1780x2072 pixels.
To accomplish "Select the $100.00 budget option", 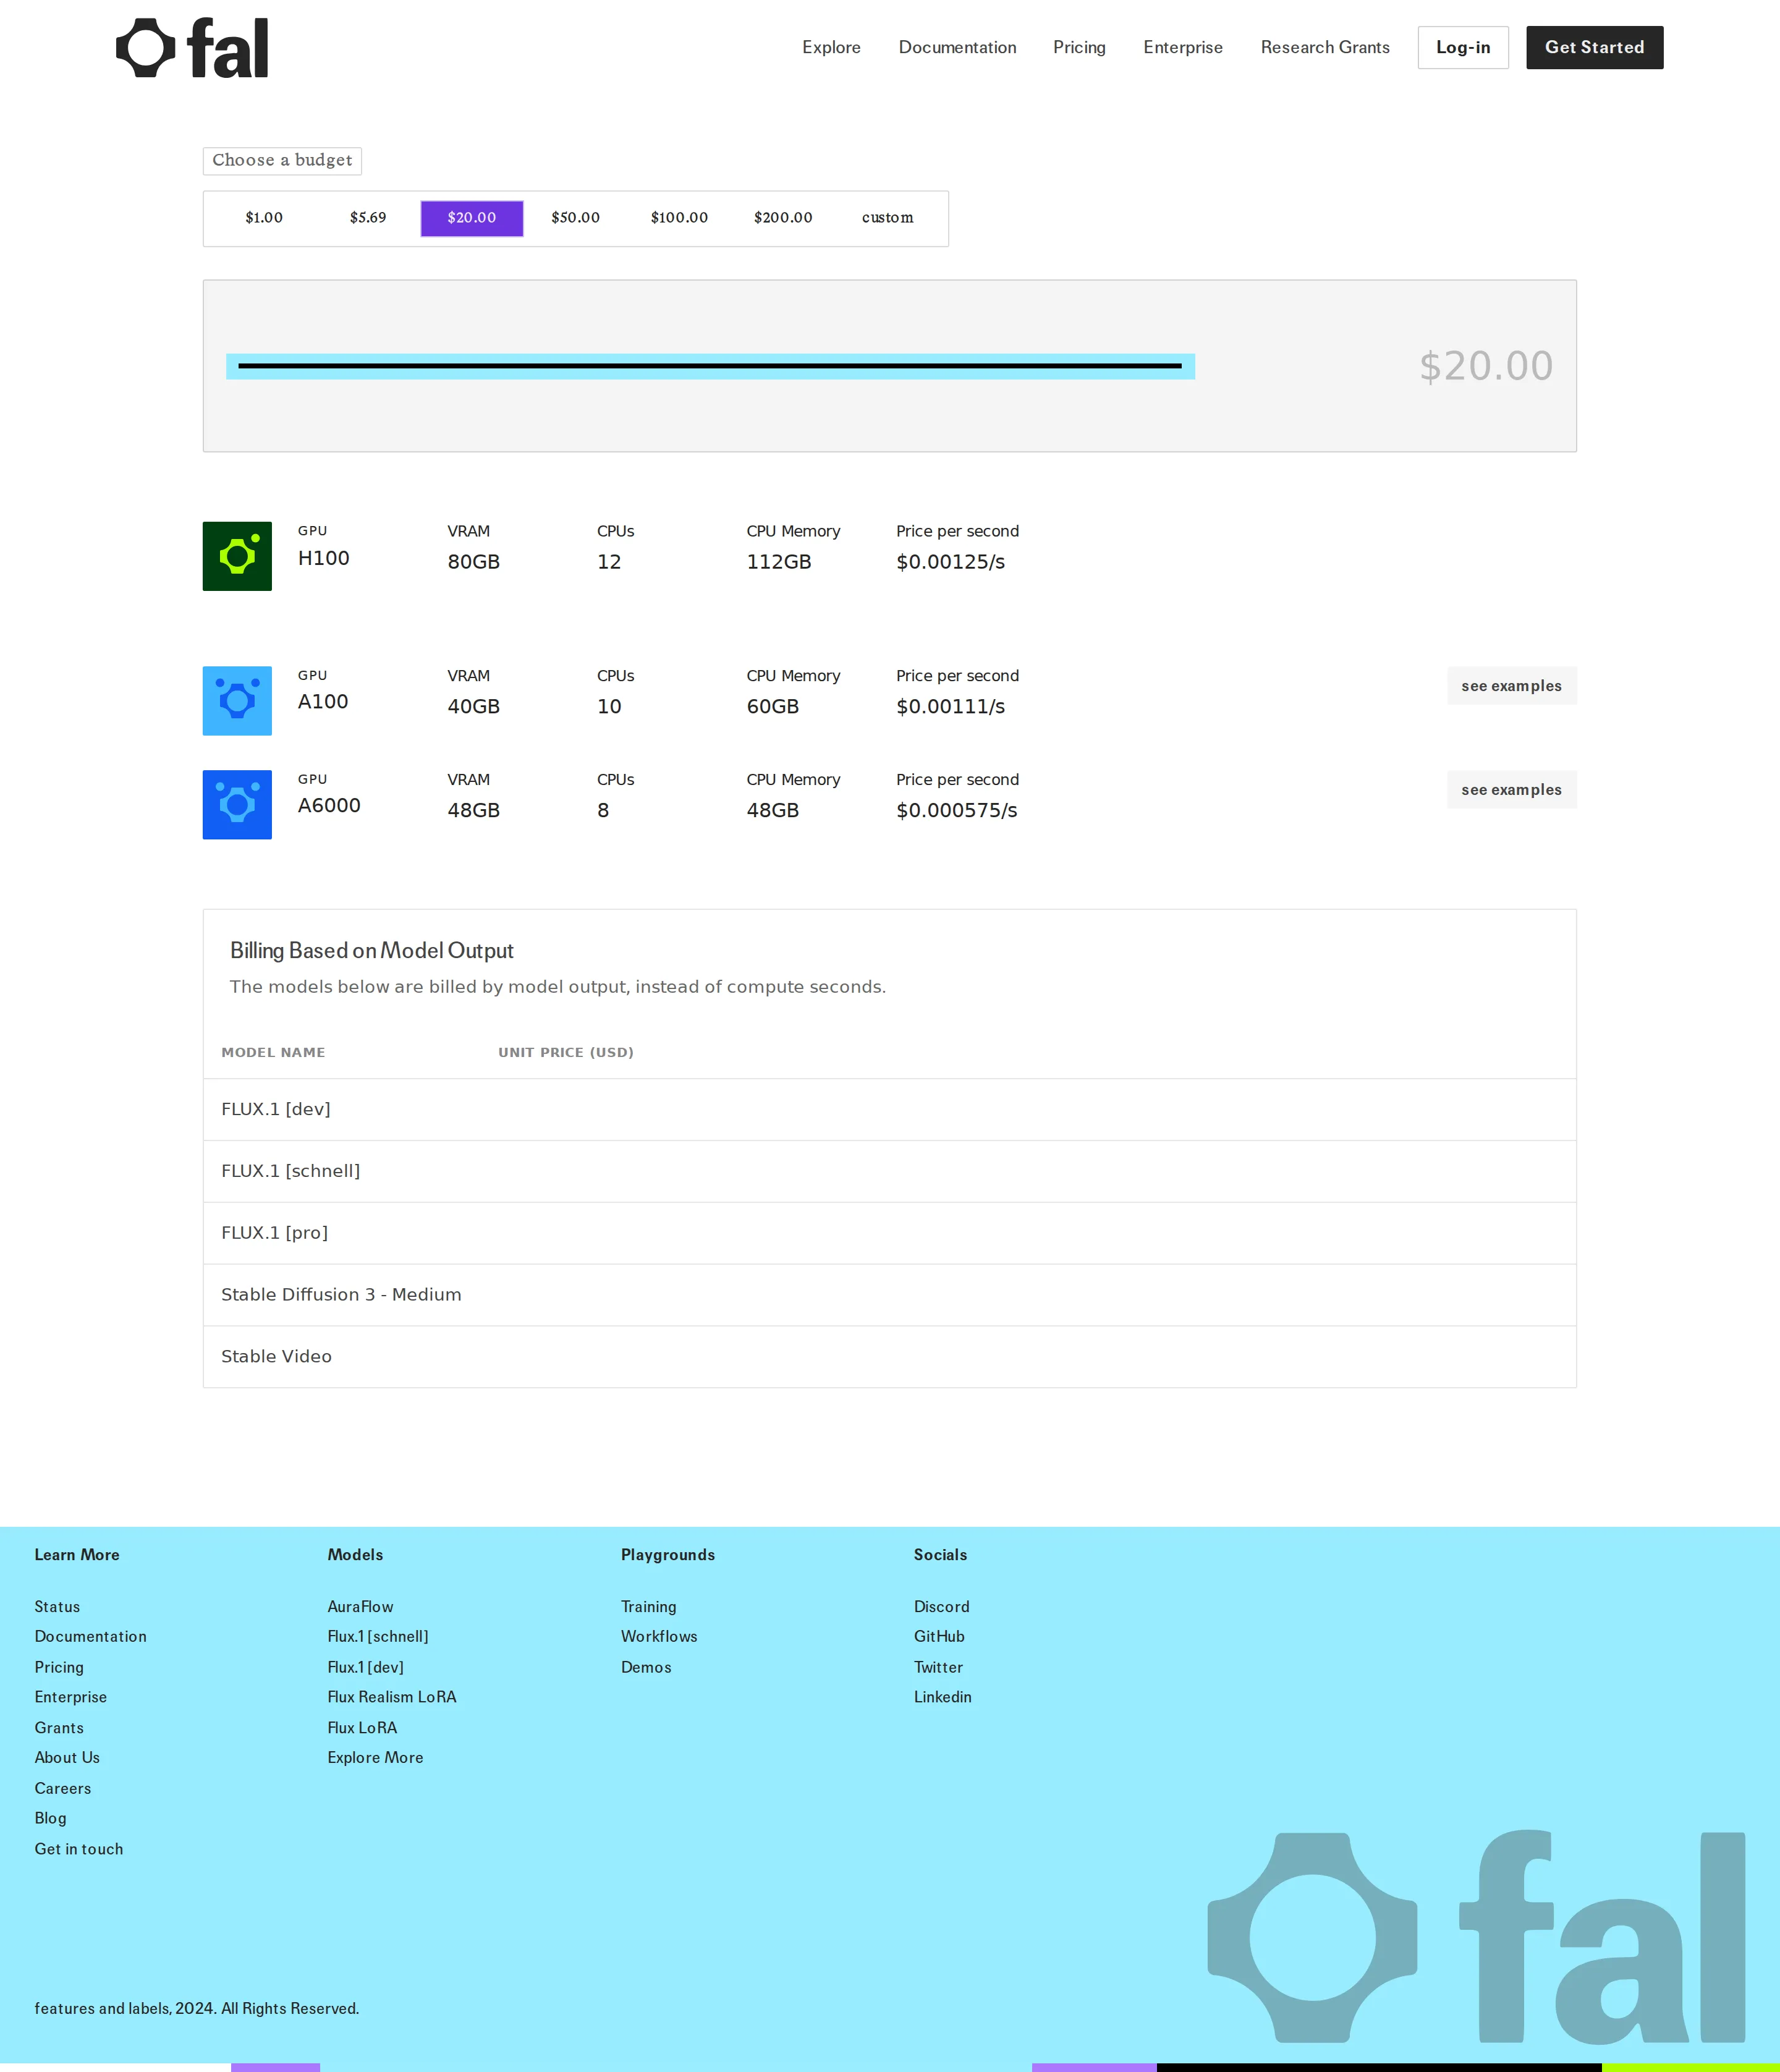I will (679, 218).
